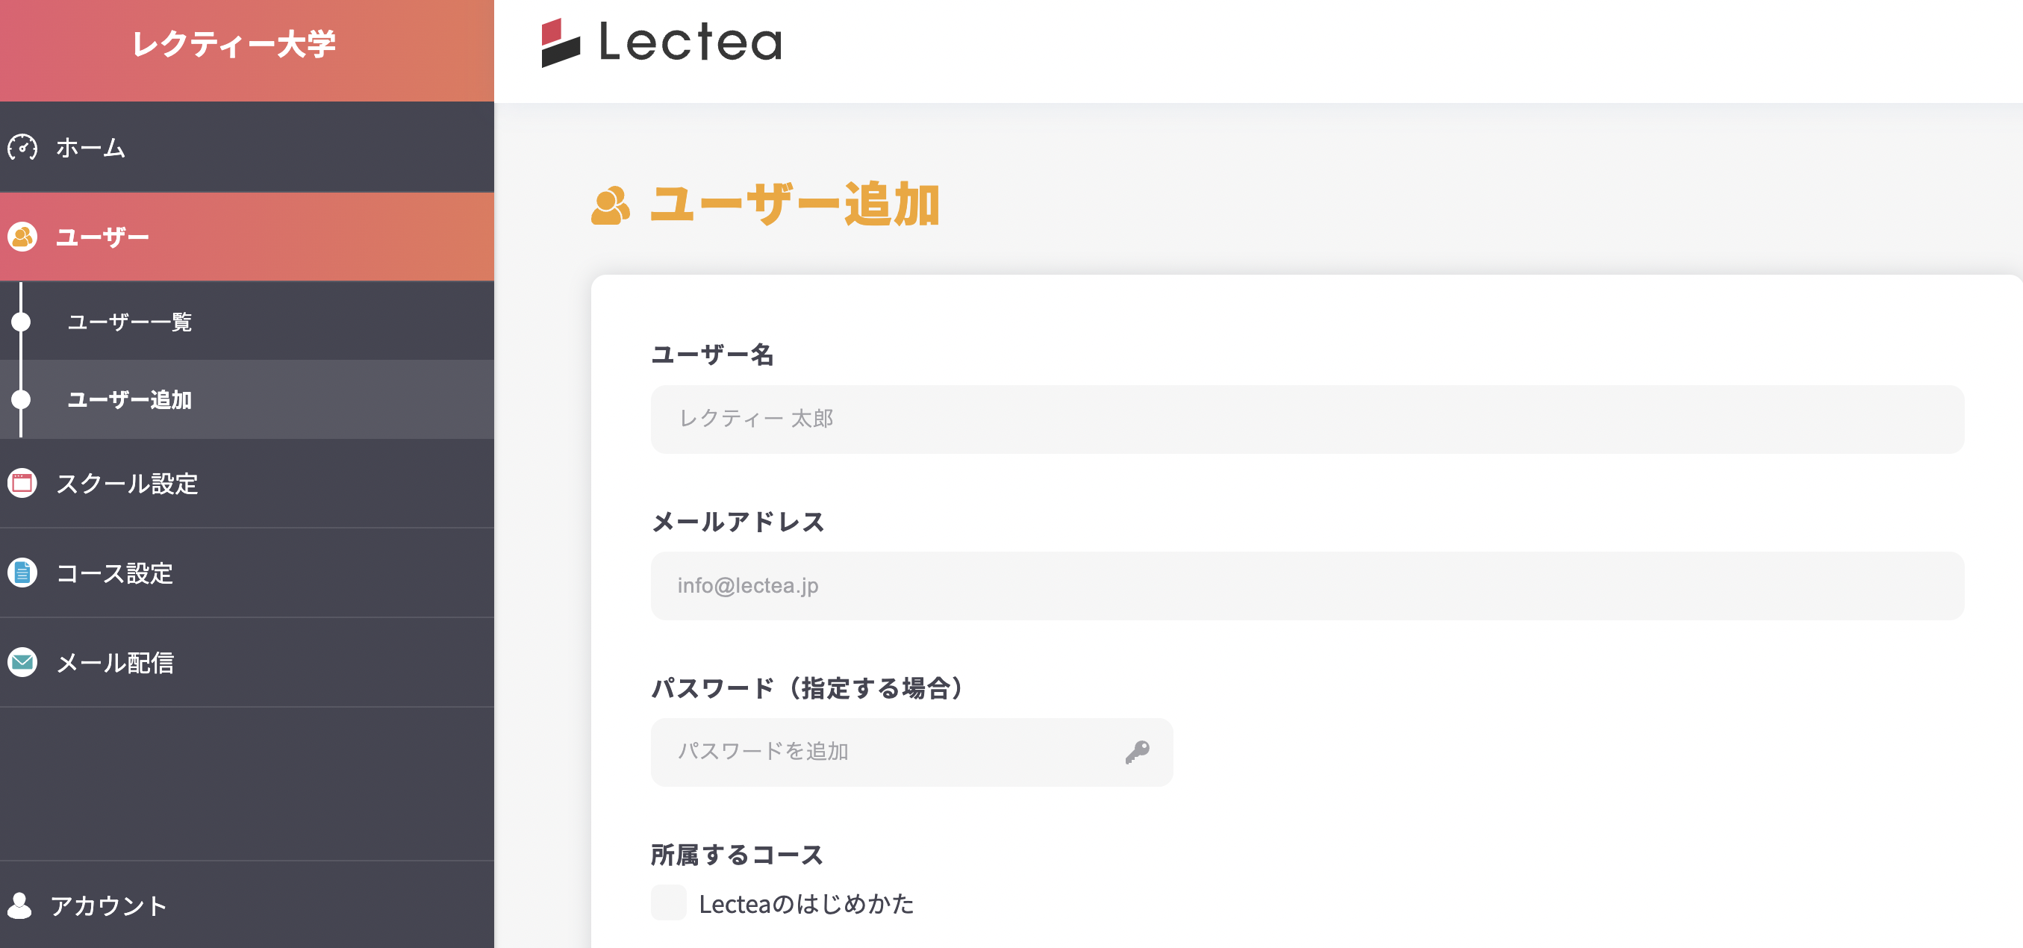This screenshot has width=2023, height=948.
Task: Click into the ユーザー名 text field
Action: [x=1307, y=419]
